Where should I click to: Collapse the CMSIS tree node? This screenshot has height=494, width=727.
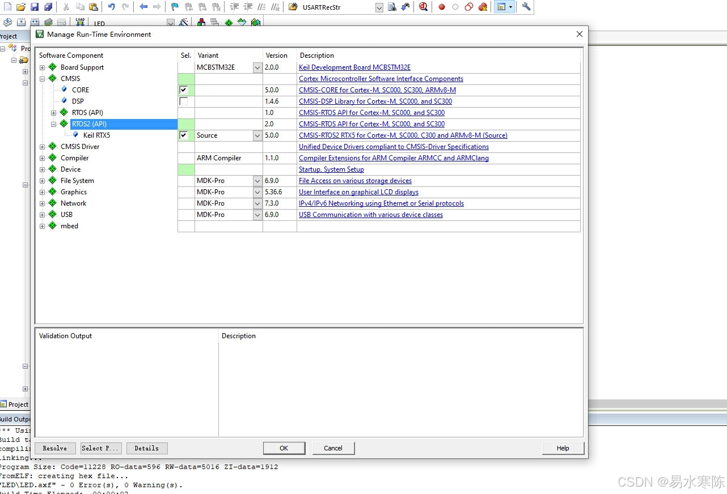click(x=42, y=79)
